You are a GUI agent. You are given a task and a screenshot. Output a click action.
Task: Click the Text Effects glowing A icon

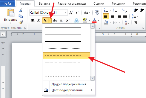point(77,20)
